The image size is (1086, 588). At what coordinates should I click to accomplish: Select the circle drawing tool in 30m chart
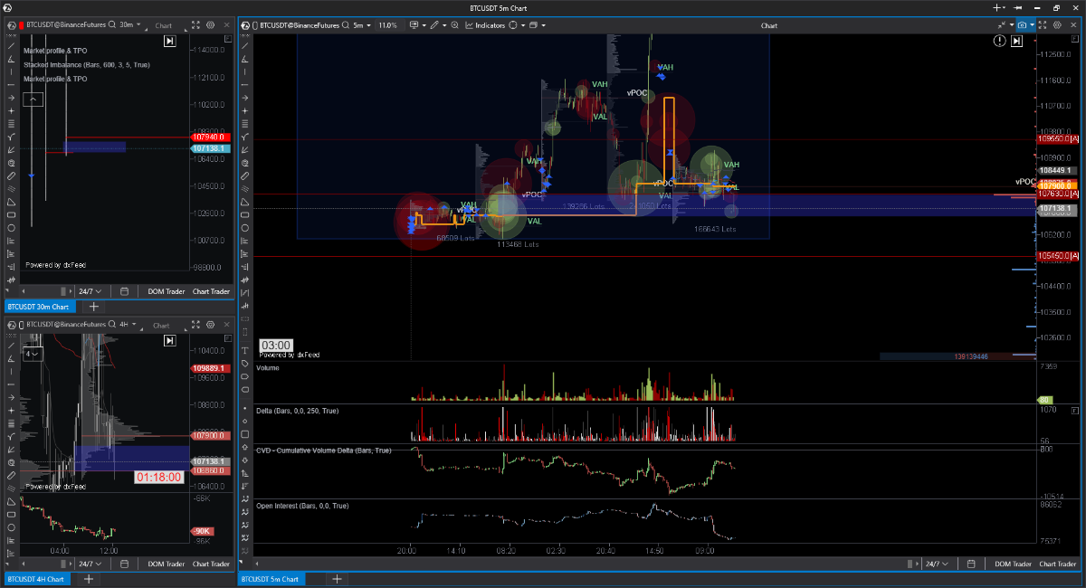(x=11, y=228)
